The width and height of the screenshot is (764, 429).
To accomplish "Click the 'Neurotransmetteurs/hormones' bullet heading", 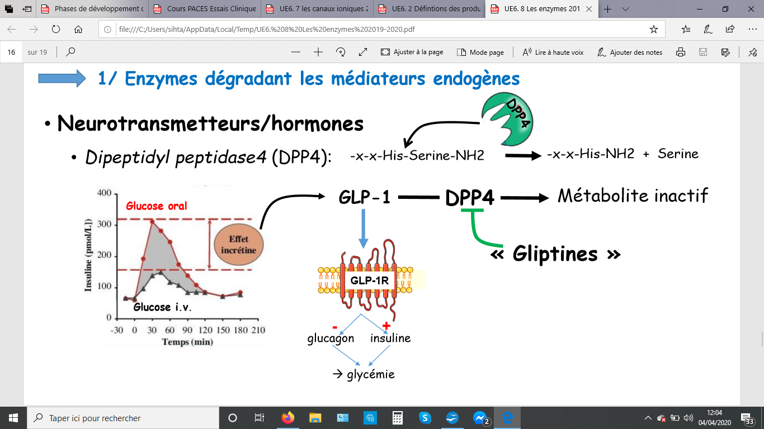I will coord(210,122).
